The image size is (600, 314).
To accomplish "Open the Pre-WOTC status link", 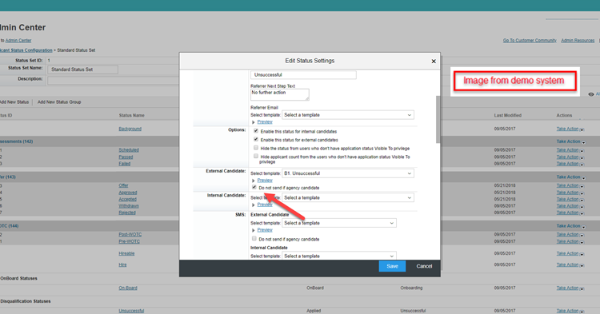I will coord(130,241).
